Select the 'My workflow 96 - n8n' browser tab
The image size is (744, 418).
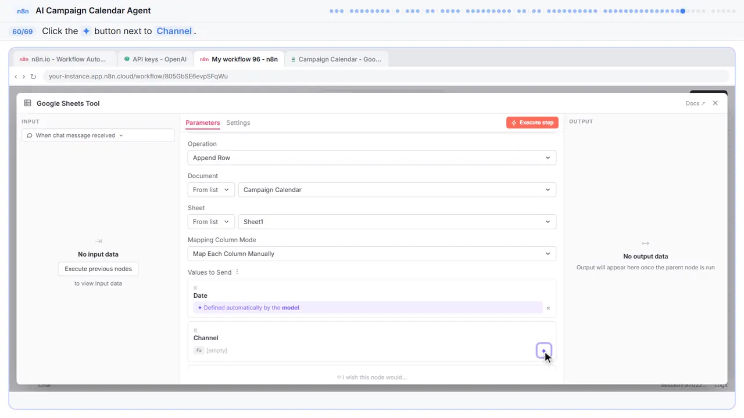(239, 59)
